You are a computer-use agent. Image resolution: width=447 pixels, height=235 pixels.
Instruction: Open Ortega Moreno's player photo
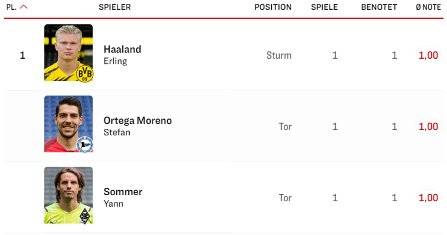pyautogui.click(x=68, y=124)
